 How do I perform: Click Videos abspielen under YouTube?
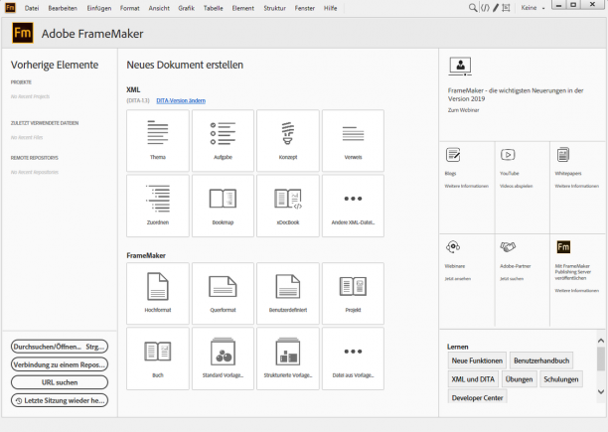[x=516, y=186]
